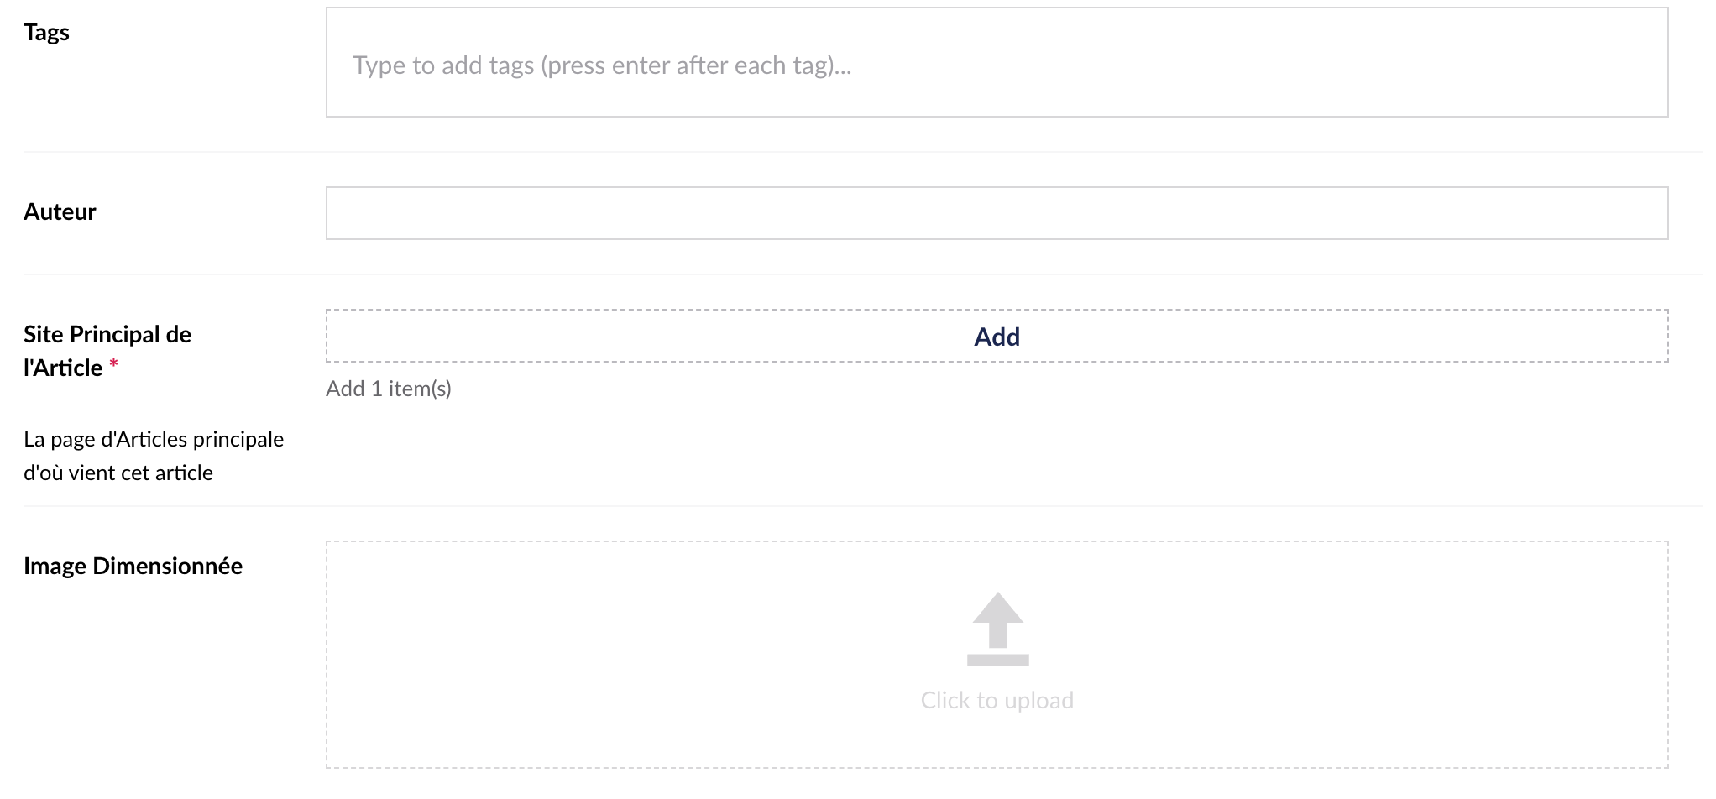Screen dimensions: 1716x799
Task: Open the Image Dimensionnée dashed upload zone
Action: pos(997,655)
